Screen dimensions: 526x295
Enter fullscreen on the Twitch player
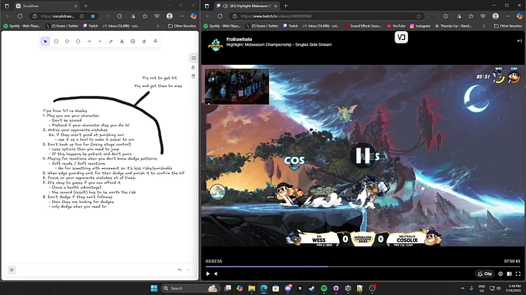518,274
